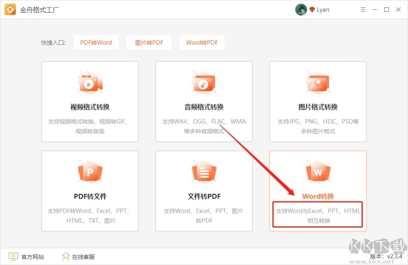Click the Lyan username text
The image size is (408, 265).
coord(323,10)
